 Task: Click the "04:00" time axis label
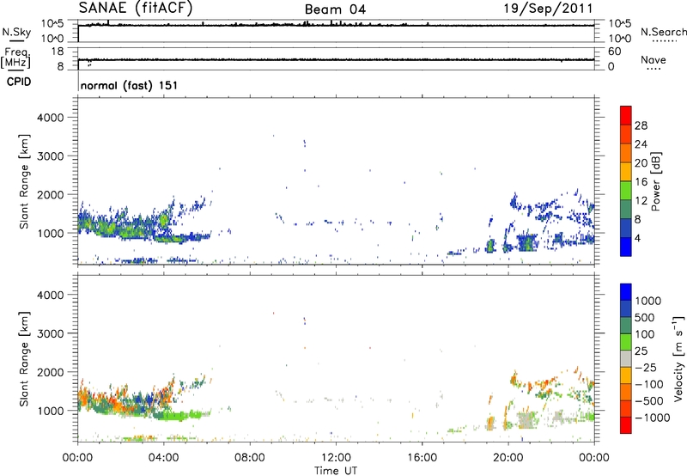[x=163, y=458]
